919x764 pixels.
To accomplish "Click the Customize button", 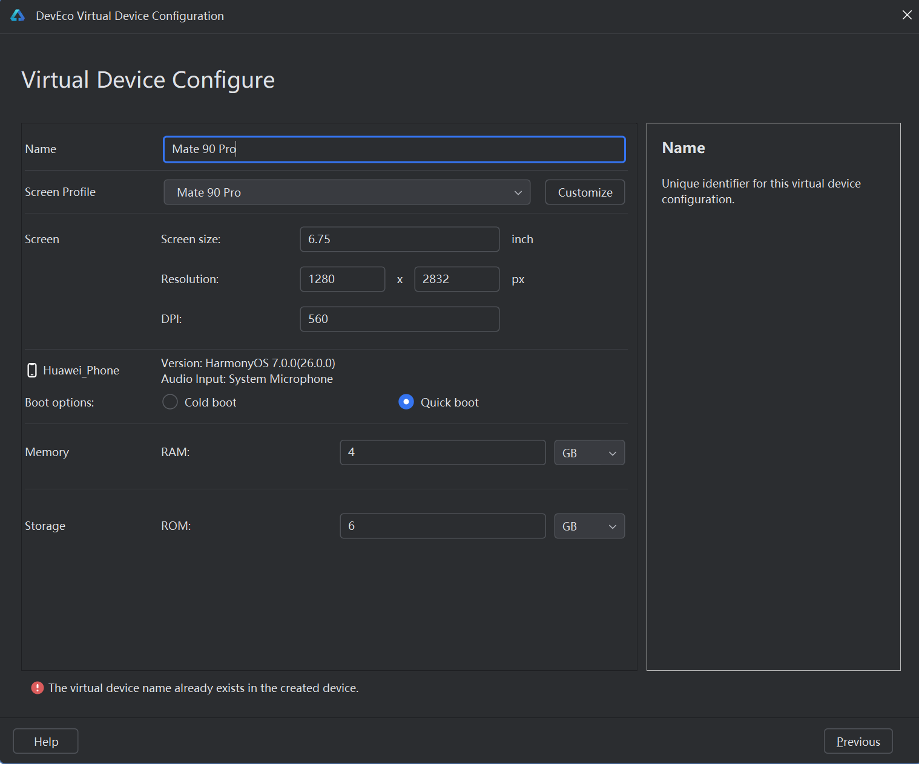I will 585,192.
